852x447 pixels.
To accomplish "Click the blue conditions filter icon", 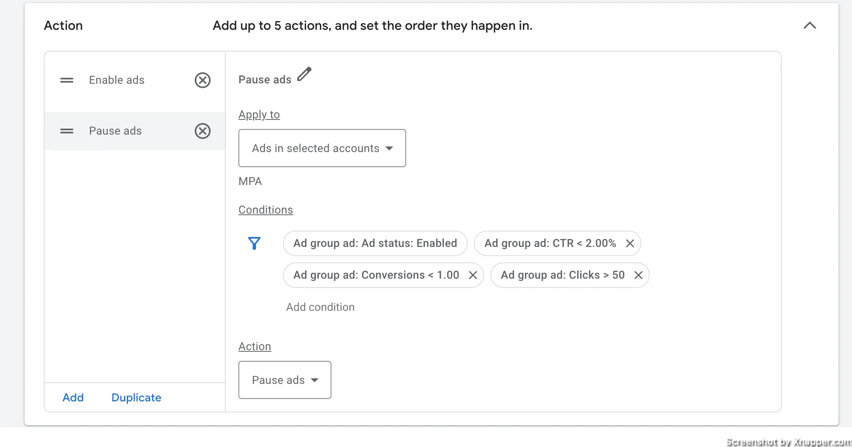I will tap(254, 243).
